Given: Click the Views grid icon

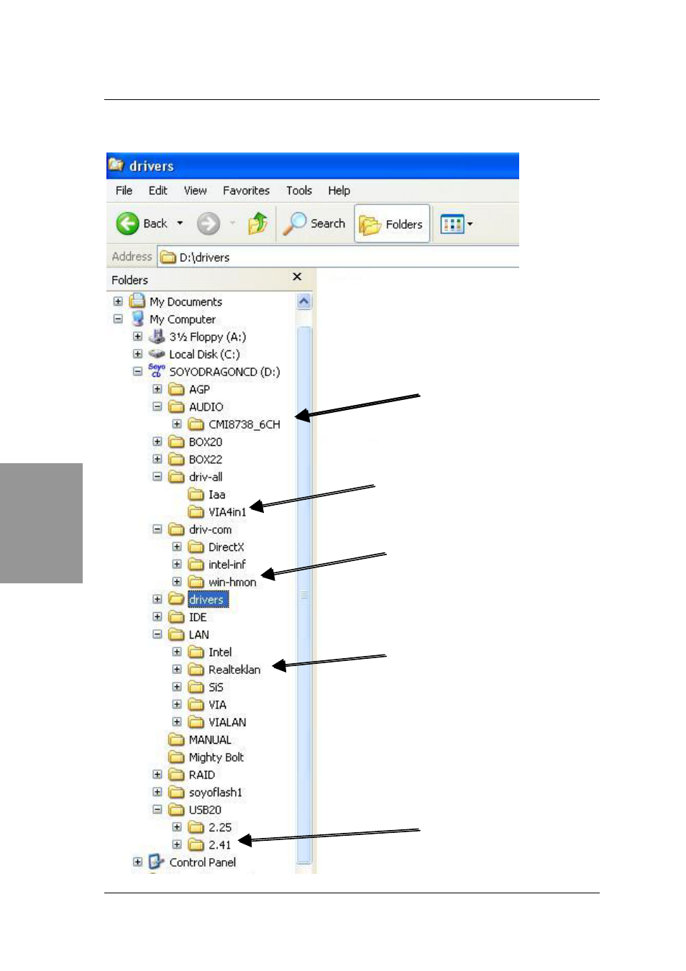Looking at the screenshot, I should [452, 224].
